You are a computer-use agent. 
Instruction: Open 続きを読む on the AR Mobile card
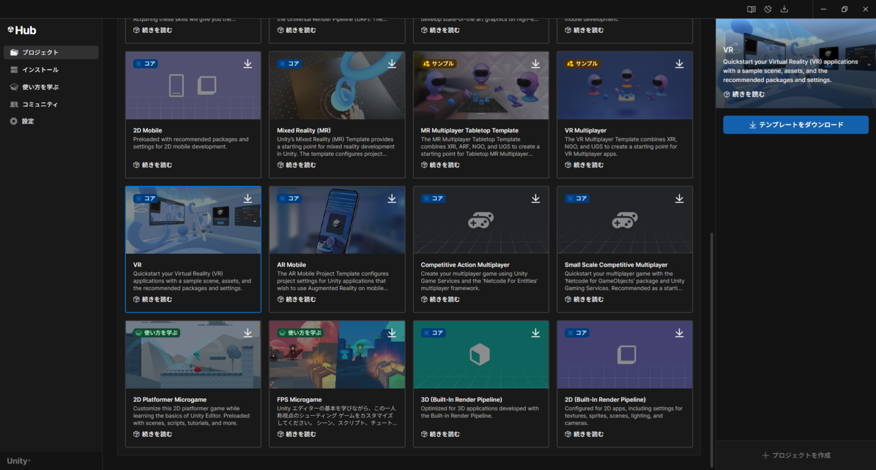pyautogui.click(x=297, y=299)
